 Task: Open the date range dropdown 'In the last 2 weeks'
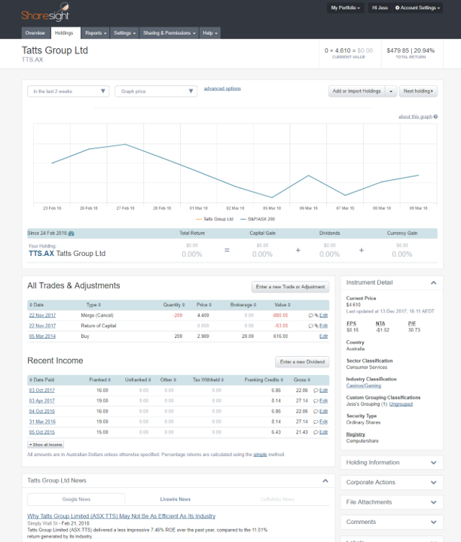pyautogui.click(x=68, y=91)
